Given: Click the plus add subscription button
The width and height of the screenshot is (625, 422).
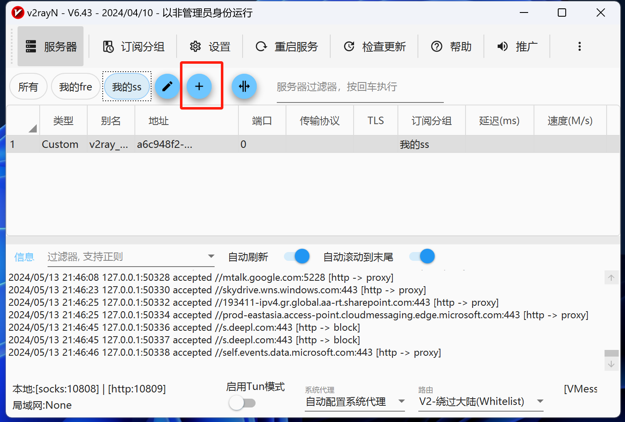Looking at the screenshot, I should pos(199,86).
